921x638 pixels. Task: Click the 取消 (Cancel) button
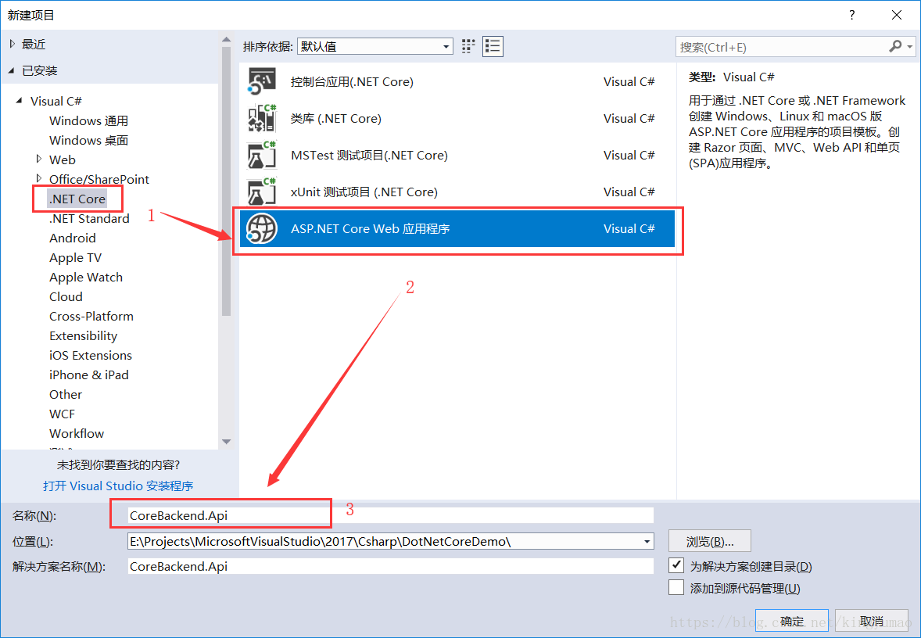click(x=872, y=621)
